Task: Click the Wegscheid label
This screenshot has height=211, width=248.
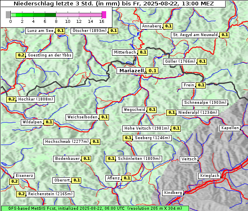Action: 134,110
